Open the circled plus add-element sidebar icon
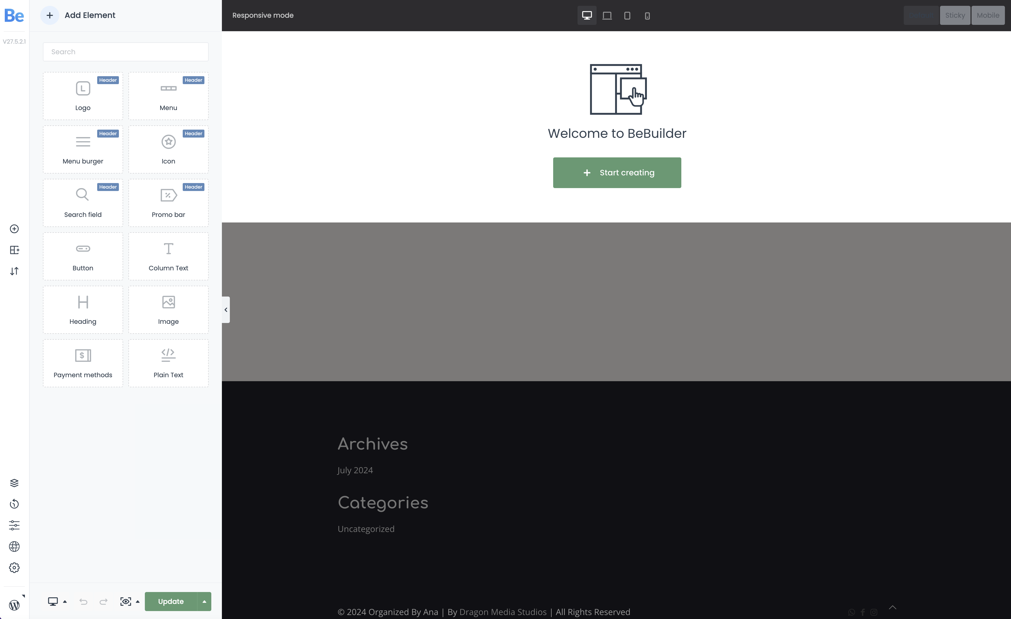This screenshot has height=619, width=1011. (x=14, y=229)
